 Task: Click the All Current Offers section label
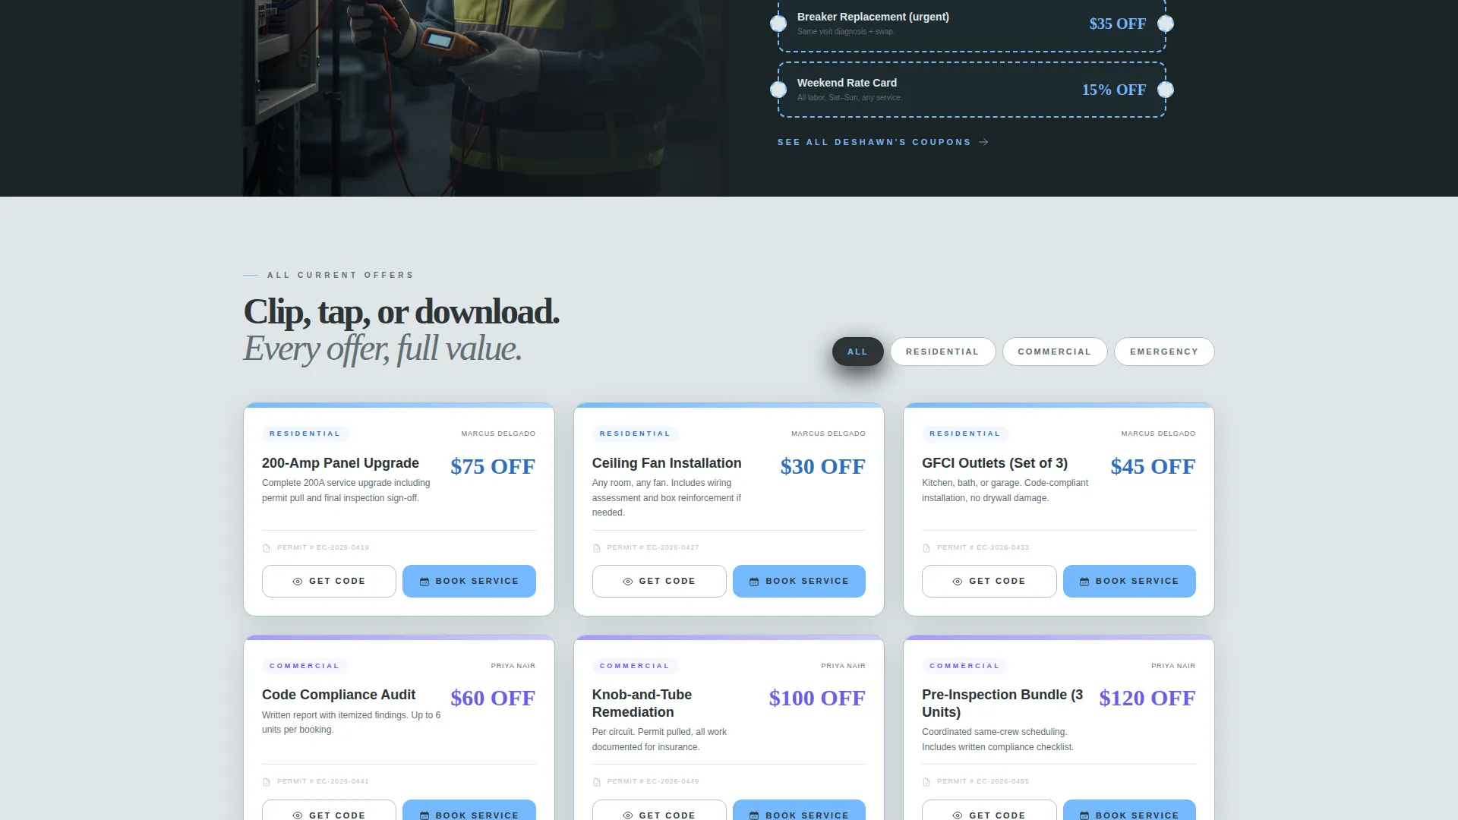point(340,275)
